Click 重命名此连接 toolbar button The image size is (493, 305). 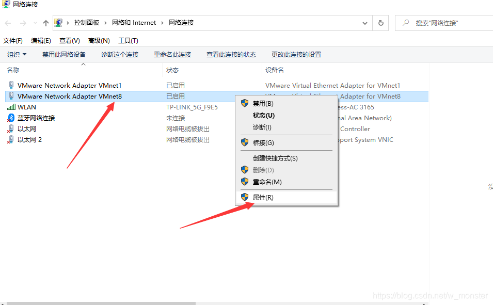coord(172,54)
